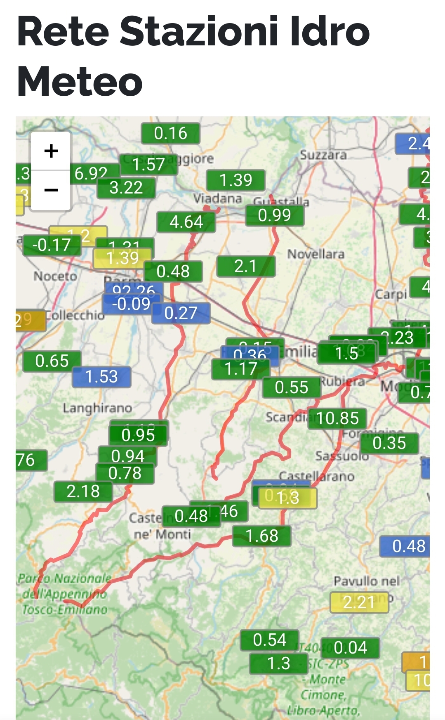The height and width of the screenshot is (720, 445).
Task: Select the green 2.1 station marker
Action: click(x=245, y=266)
